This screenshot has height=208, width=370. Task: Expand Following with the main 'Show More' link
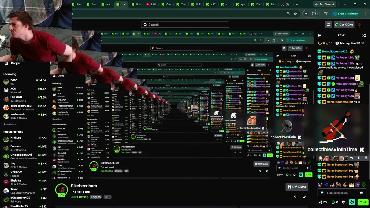(10, 125)
